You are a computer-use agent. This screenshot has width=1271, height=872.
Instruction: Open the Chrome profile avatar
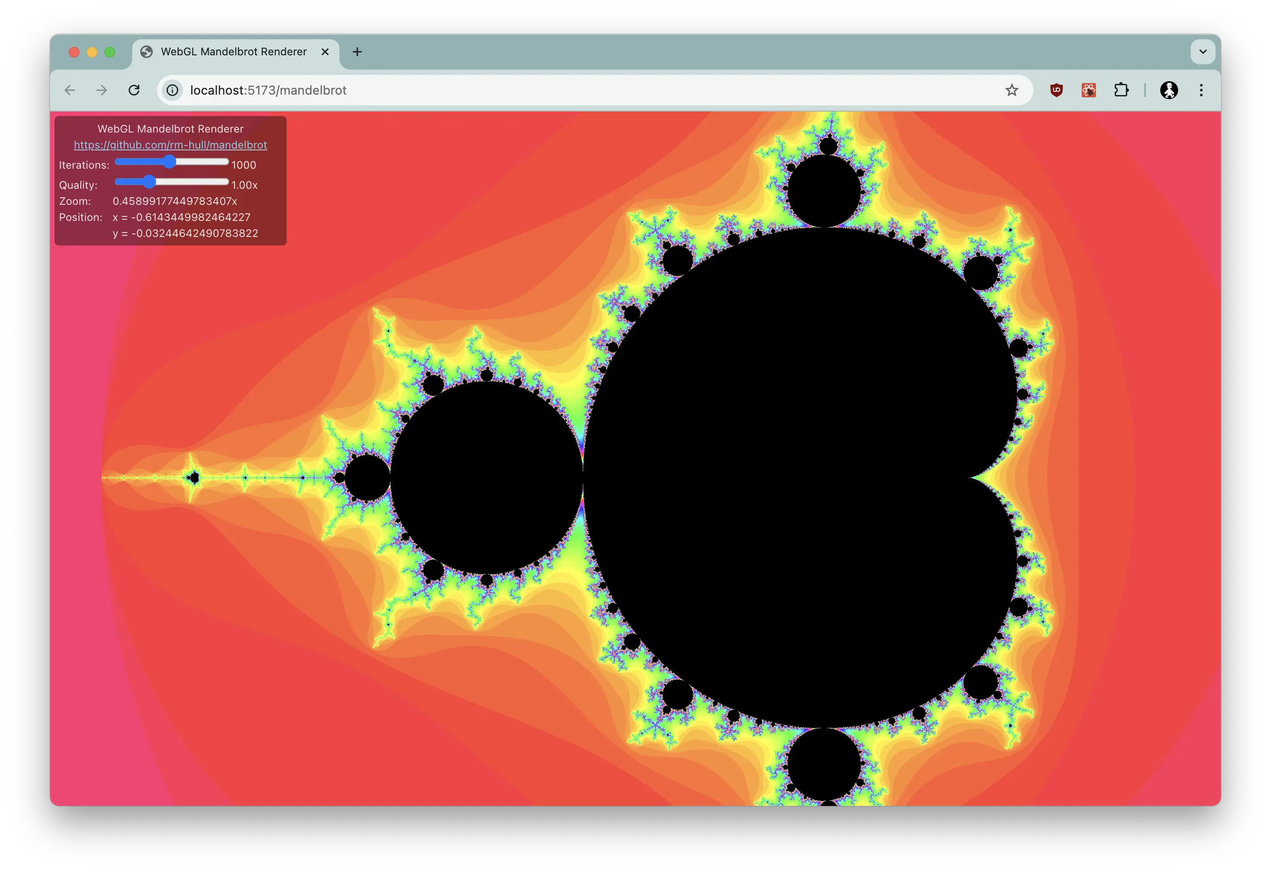1169,90
